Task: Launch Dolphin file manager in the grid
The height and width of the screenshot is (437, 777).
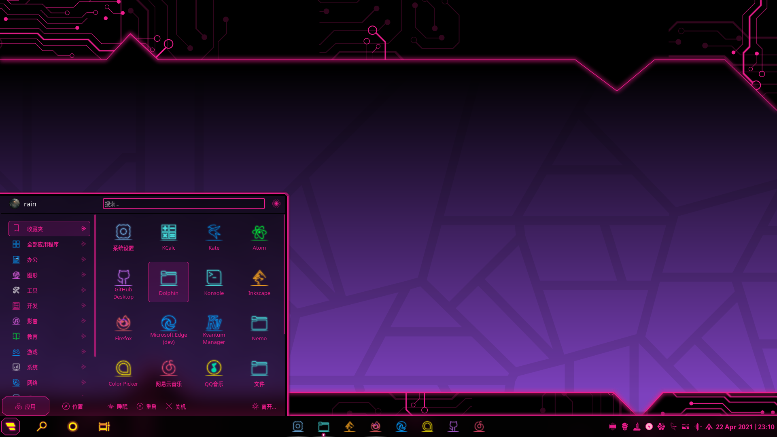Action: (x=169, y=282)
